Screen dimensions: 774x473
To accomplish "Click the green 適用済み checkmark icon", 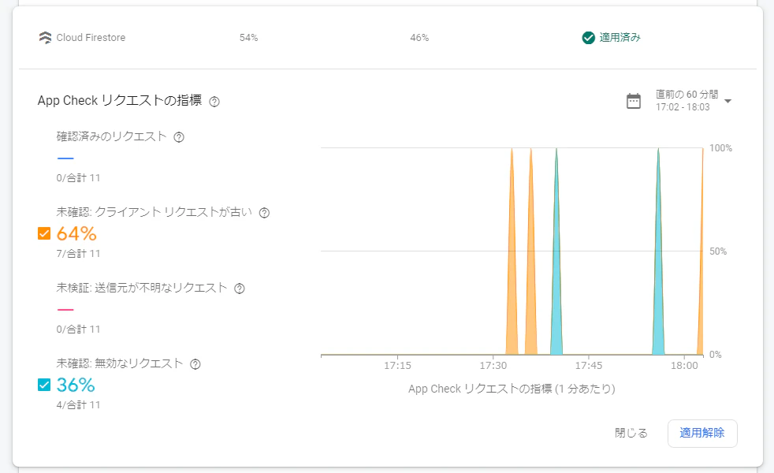I will point(588,38).
